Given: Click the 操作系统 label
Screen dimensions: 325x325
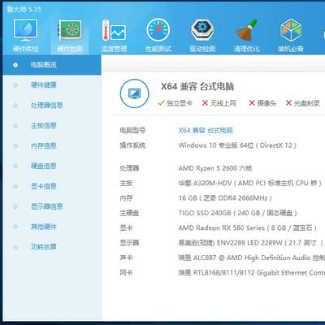Looking at the screenshot, I should pos(132,145).
